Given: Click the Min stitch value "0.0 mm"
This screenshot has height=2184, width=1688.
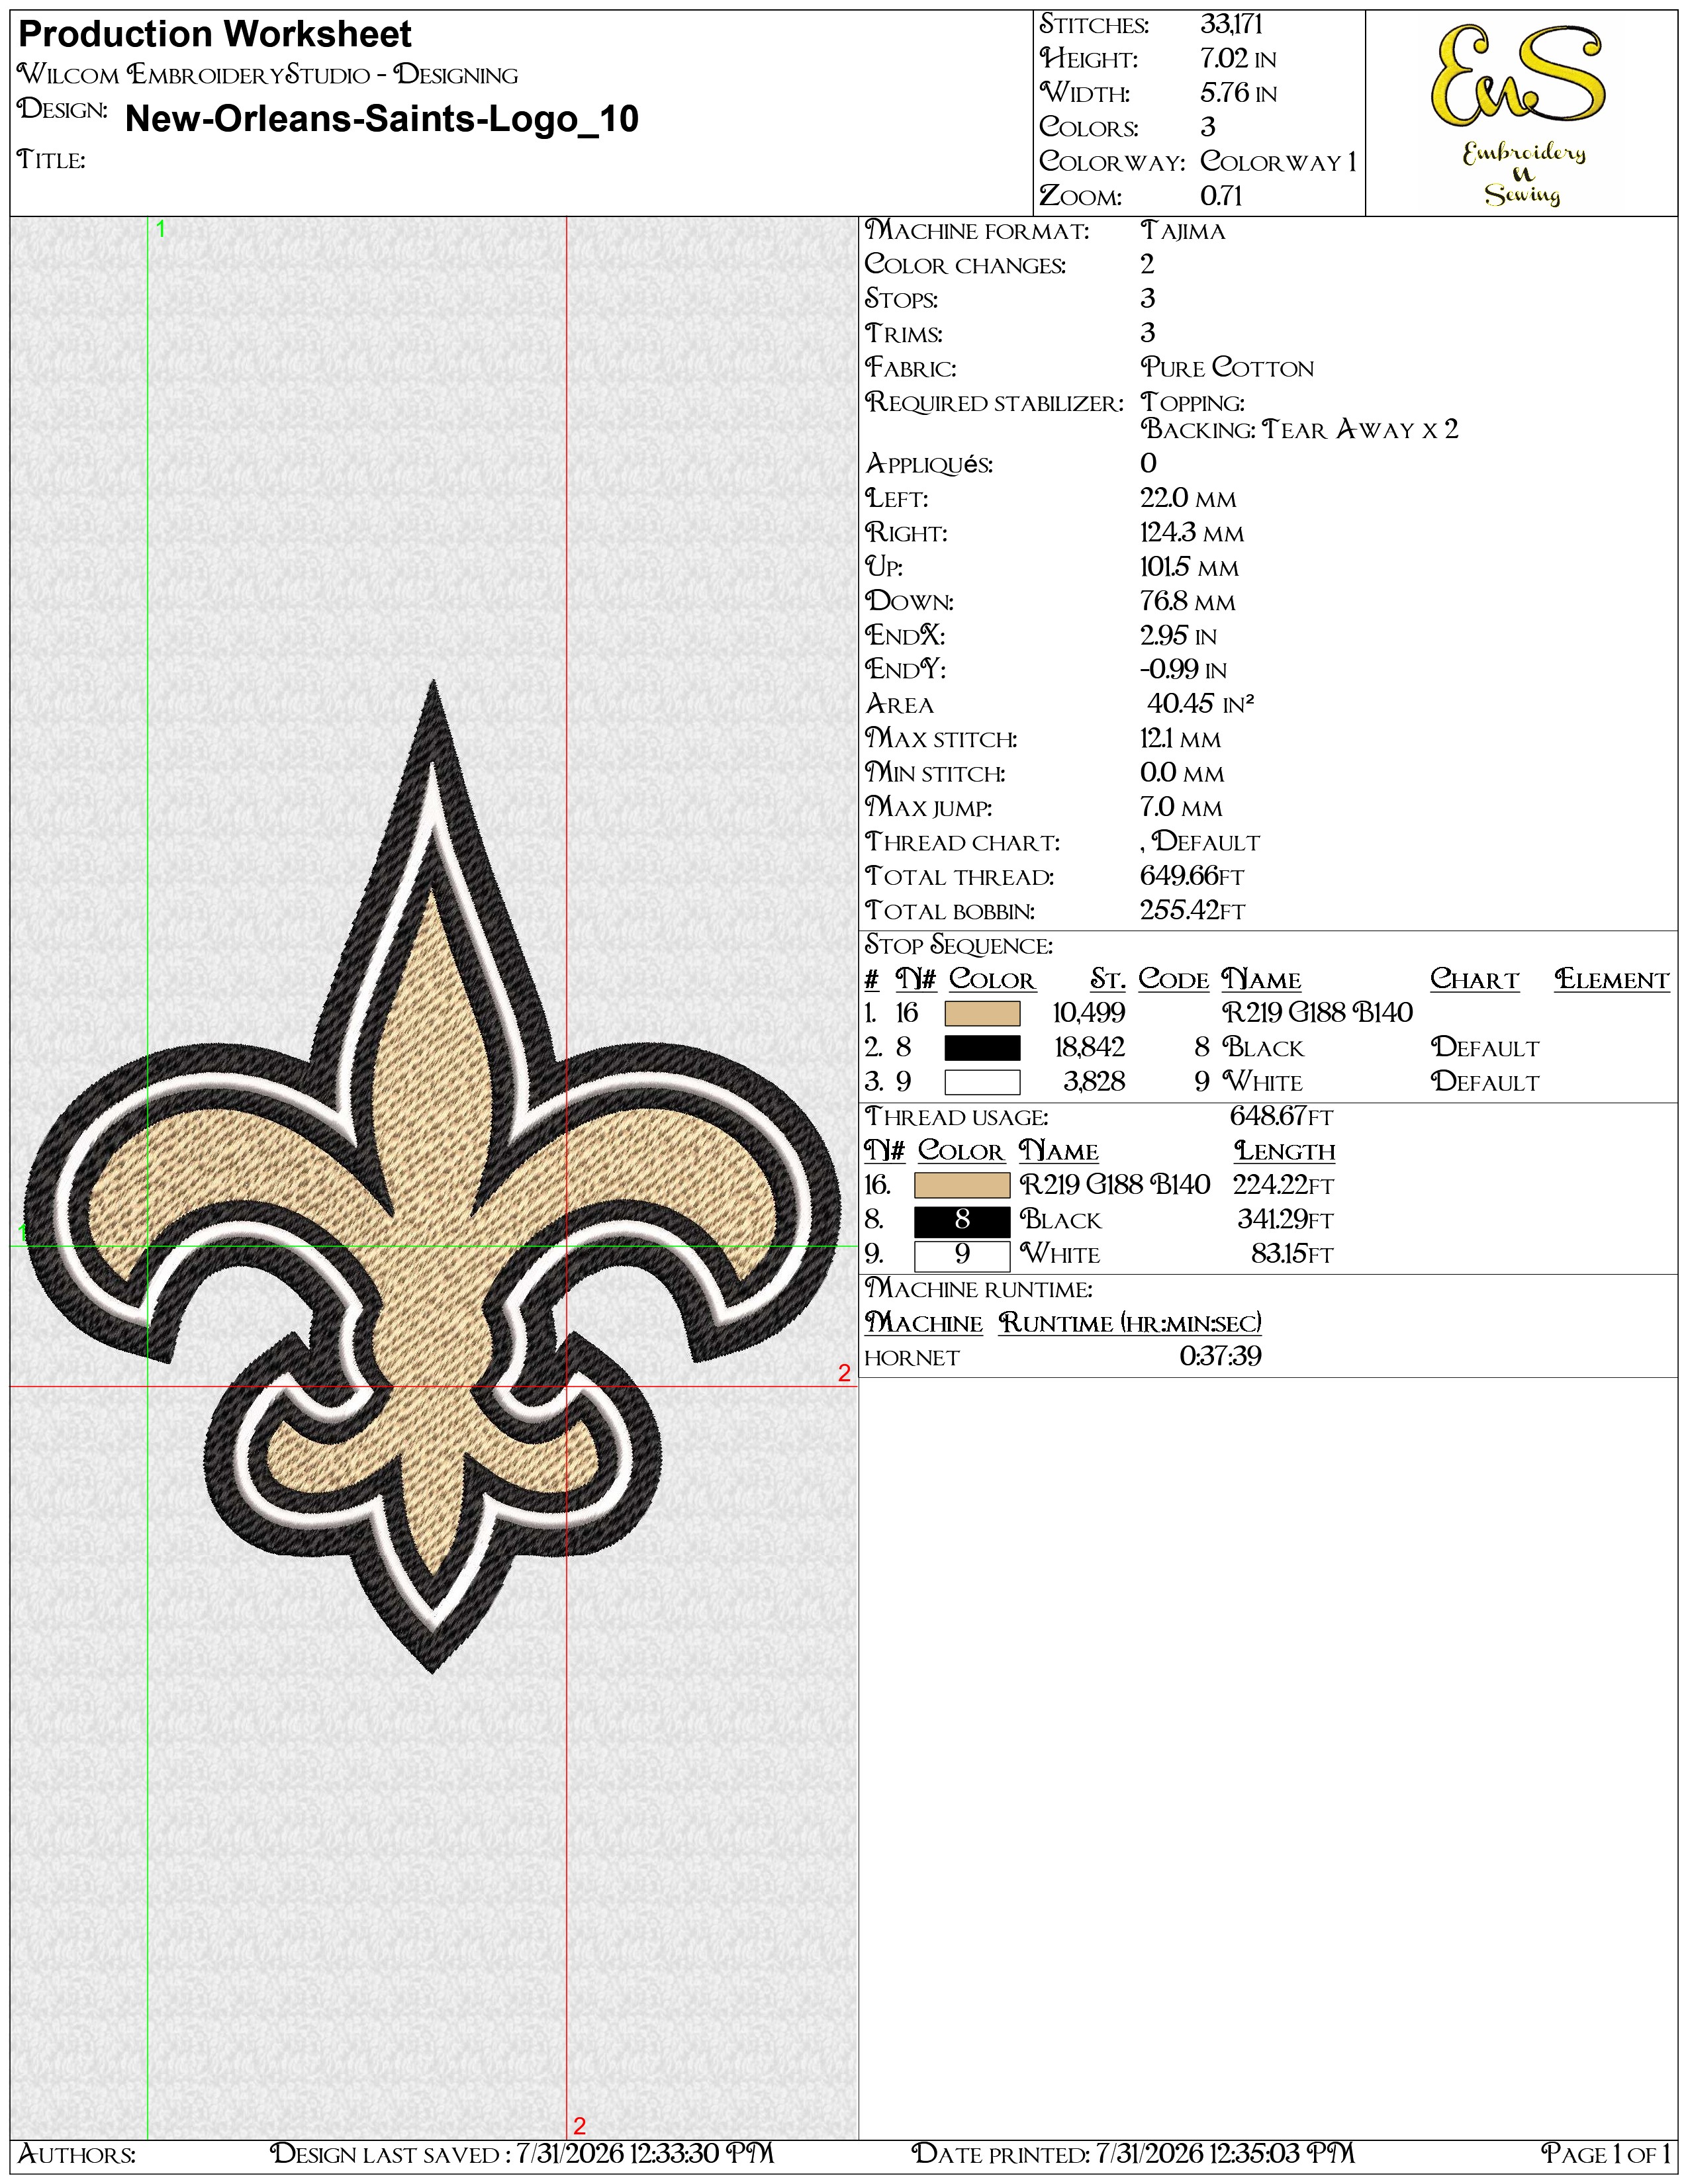Looking at the screenshot, I should (x=1182, y=773).
